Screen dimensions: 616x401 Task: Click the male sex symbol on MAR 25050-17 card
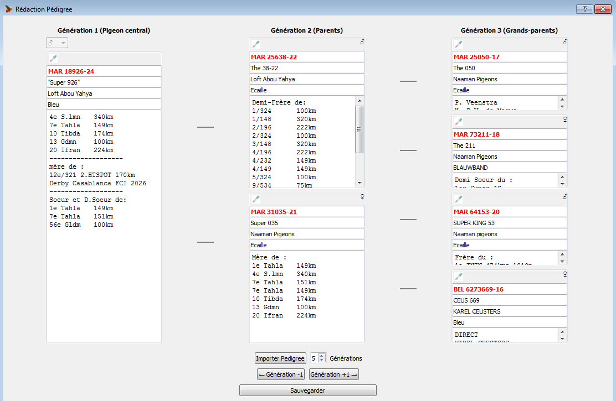(565, 41)
